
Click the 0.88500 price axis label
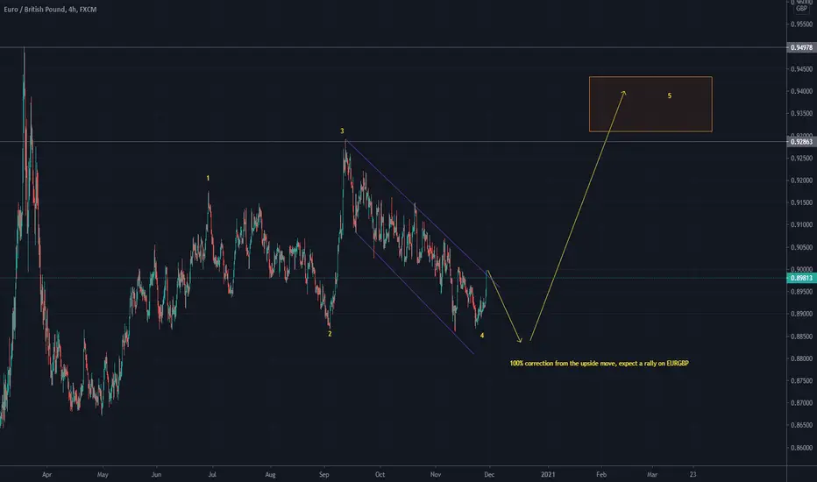click(x=801, y=337)
